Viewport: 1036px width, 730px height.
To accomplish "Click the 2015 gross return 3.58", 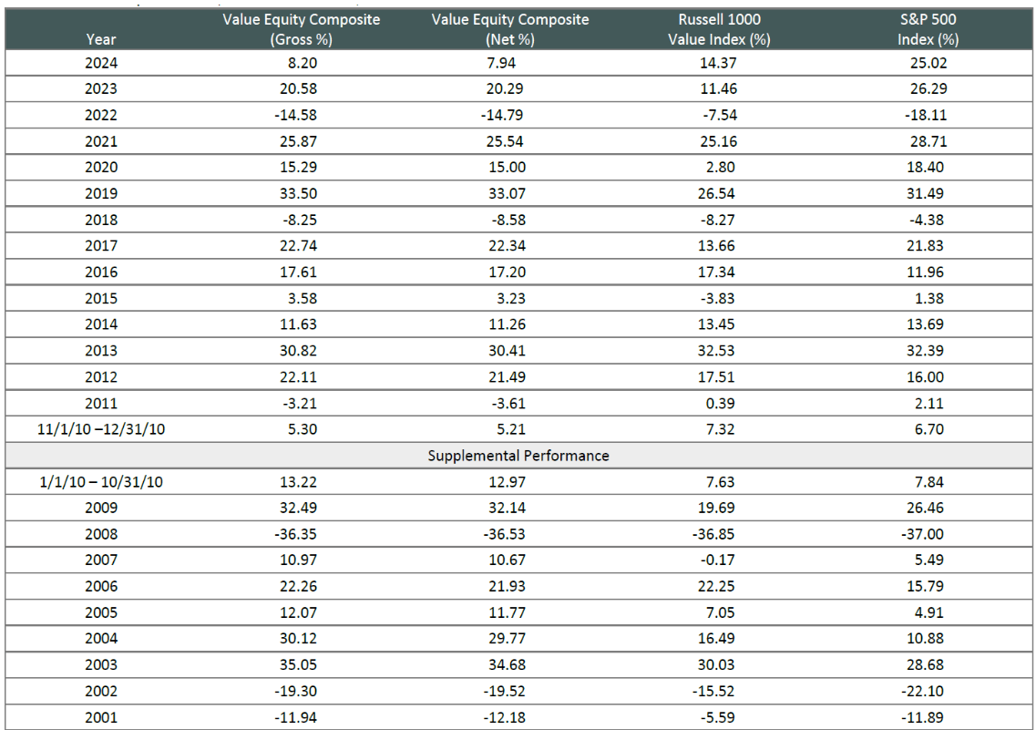I will pos(303,299).
